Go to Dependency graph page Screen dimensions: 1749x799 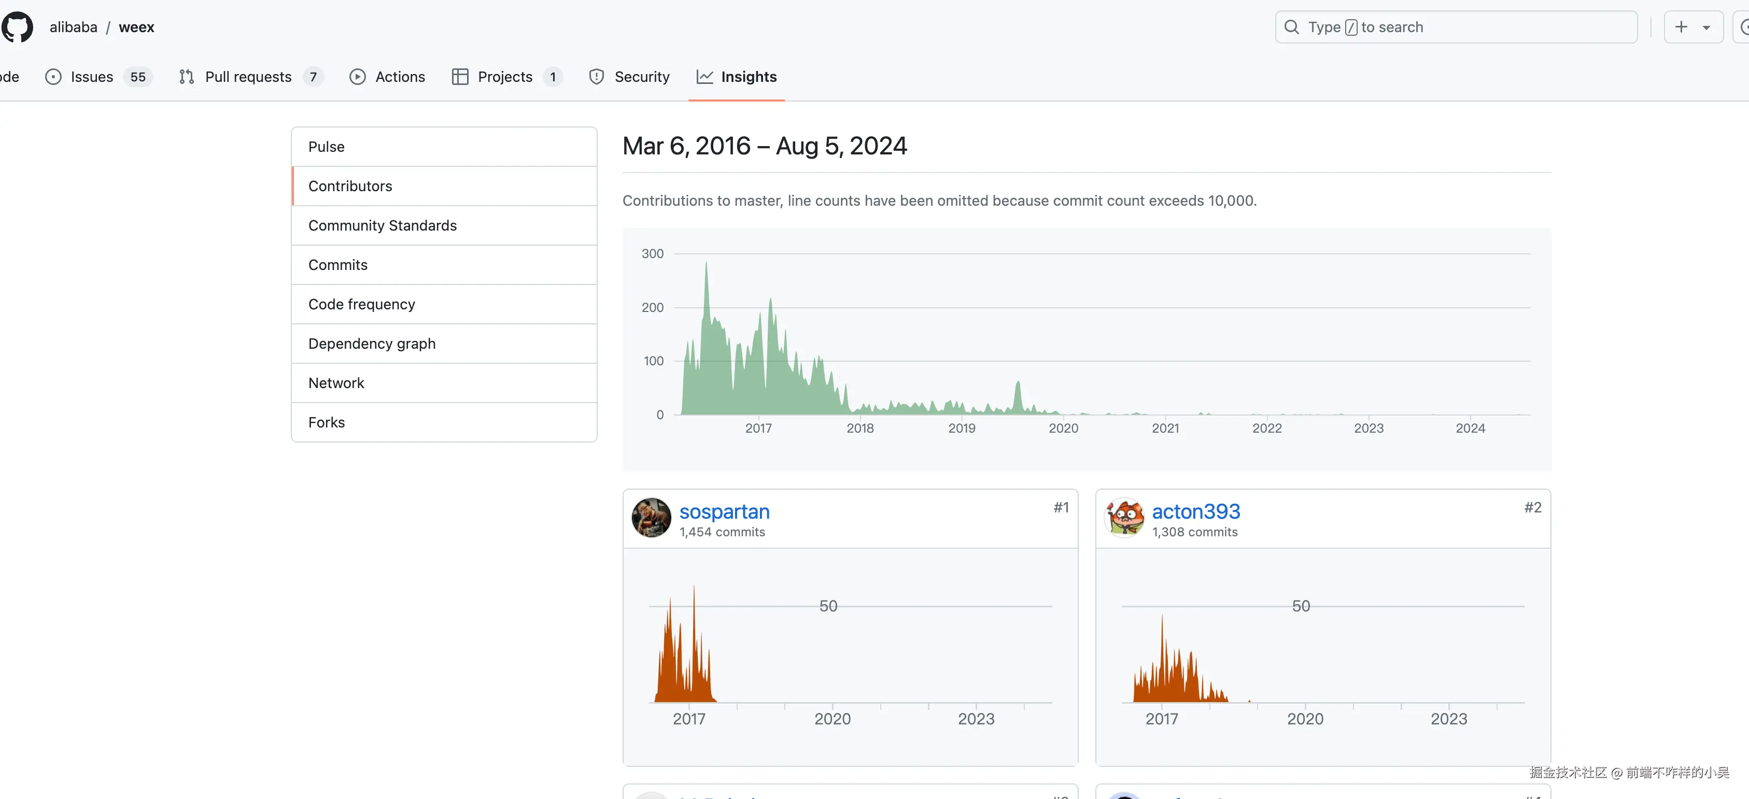click(371, 344)
